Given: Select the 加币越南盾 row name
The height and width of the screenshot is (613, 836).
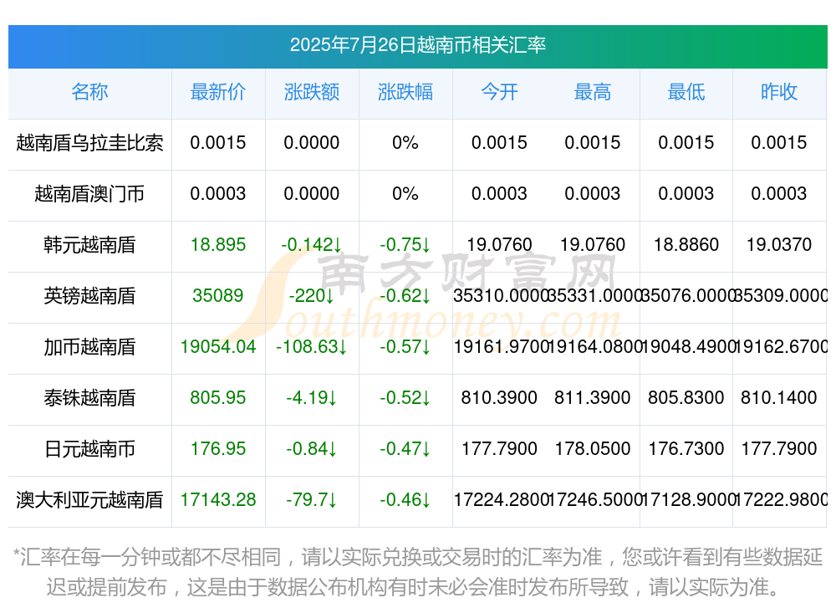Looking at the screenshot, I should tap(89, 347).
